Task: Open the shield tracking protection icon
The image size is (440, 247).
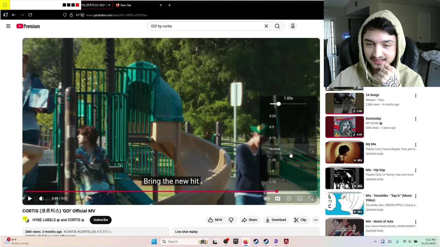Action: click(x=65, y=15)
